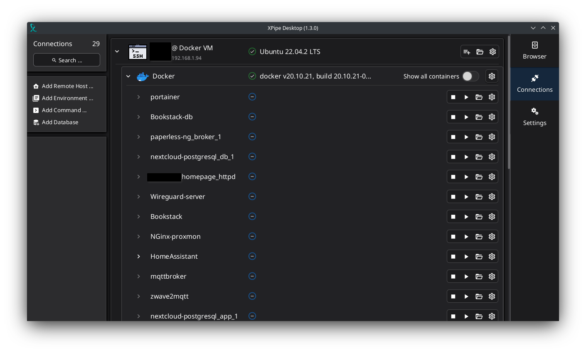Viewport: 586px width, 353px height.
Task: Click the SSH terminal icon for Docker VM
Action: click(x=138, y=51)
